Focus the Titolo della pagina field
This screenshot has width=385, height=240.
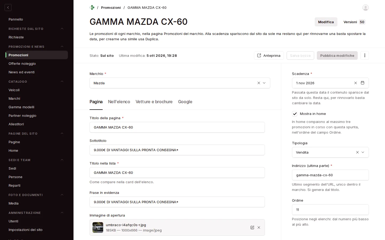pos(177,127)
